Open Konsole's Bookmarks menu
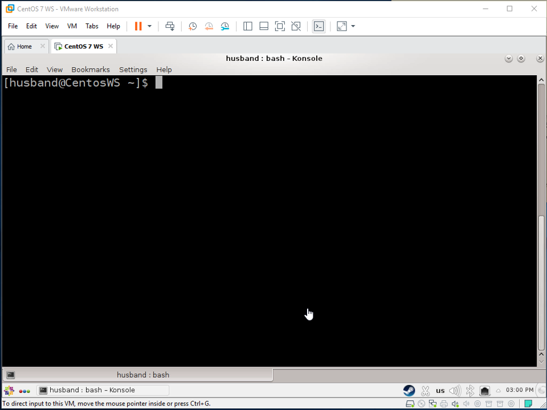Screen dimensions: 547x410 coord(90,69)
